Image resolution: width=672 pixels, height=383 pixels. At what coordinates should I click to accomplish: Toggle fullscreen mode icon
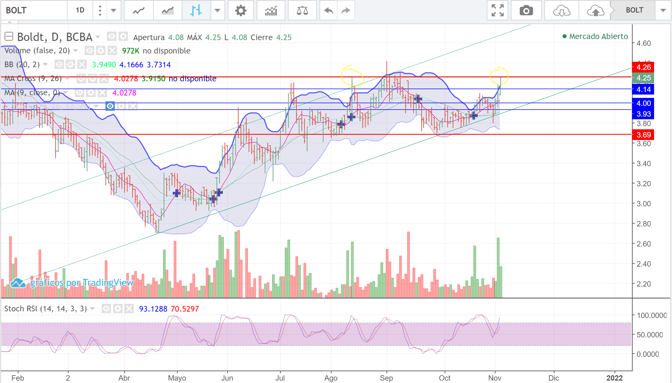click(x=497, y=10)
